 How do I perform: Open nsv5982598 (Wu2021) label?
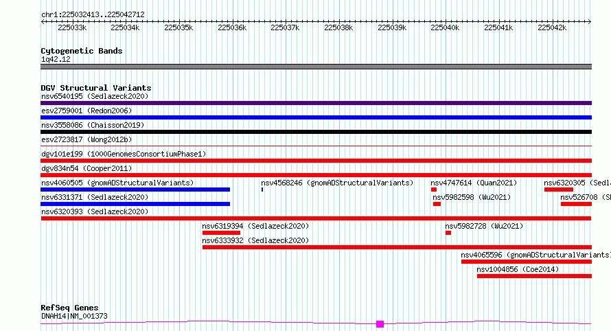tap(472, 197)
